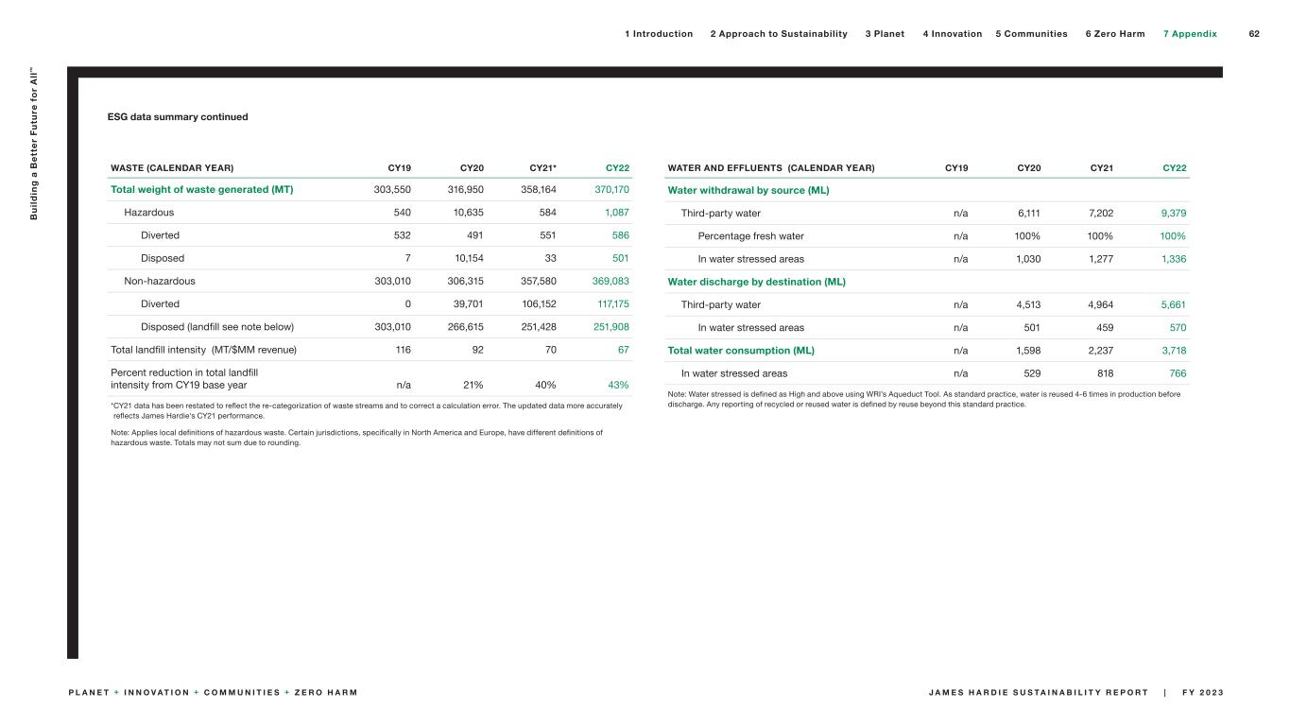This screenshot has height=726, width=1290.
Task: Go to 2 Approach to Sustainability section
Action: (778, 34)
